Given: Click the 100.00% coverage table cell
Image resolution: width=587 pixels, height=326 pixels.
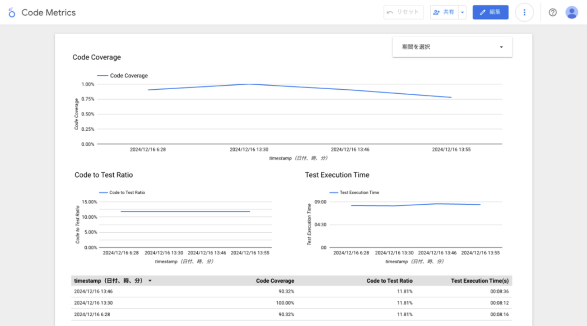Looking at the screenshot, I should click(284, 303).
